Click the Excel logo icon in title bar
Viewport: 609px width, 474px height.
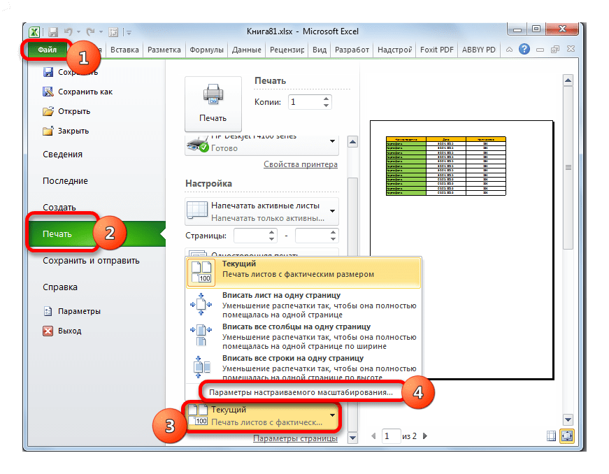point(34,32)
